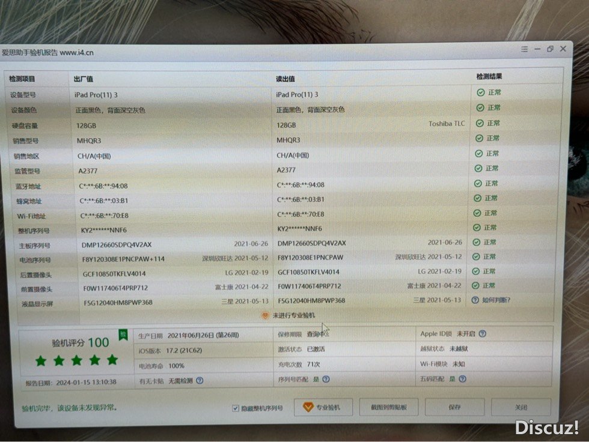Image resolution: width=589 pixels, height=442 pixels.
Task: Click the 出厂值 column header
Action: pos(84,79)
